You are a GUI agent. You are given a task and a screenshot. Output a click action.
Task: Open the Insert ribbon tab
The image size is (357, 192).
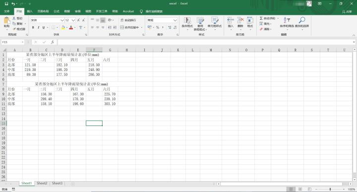point(30,11)
